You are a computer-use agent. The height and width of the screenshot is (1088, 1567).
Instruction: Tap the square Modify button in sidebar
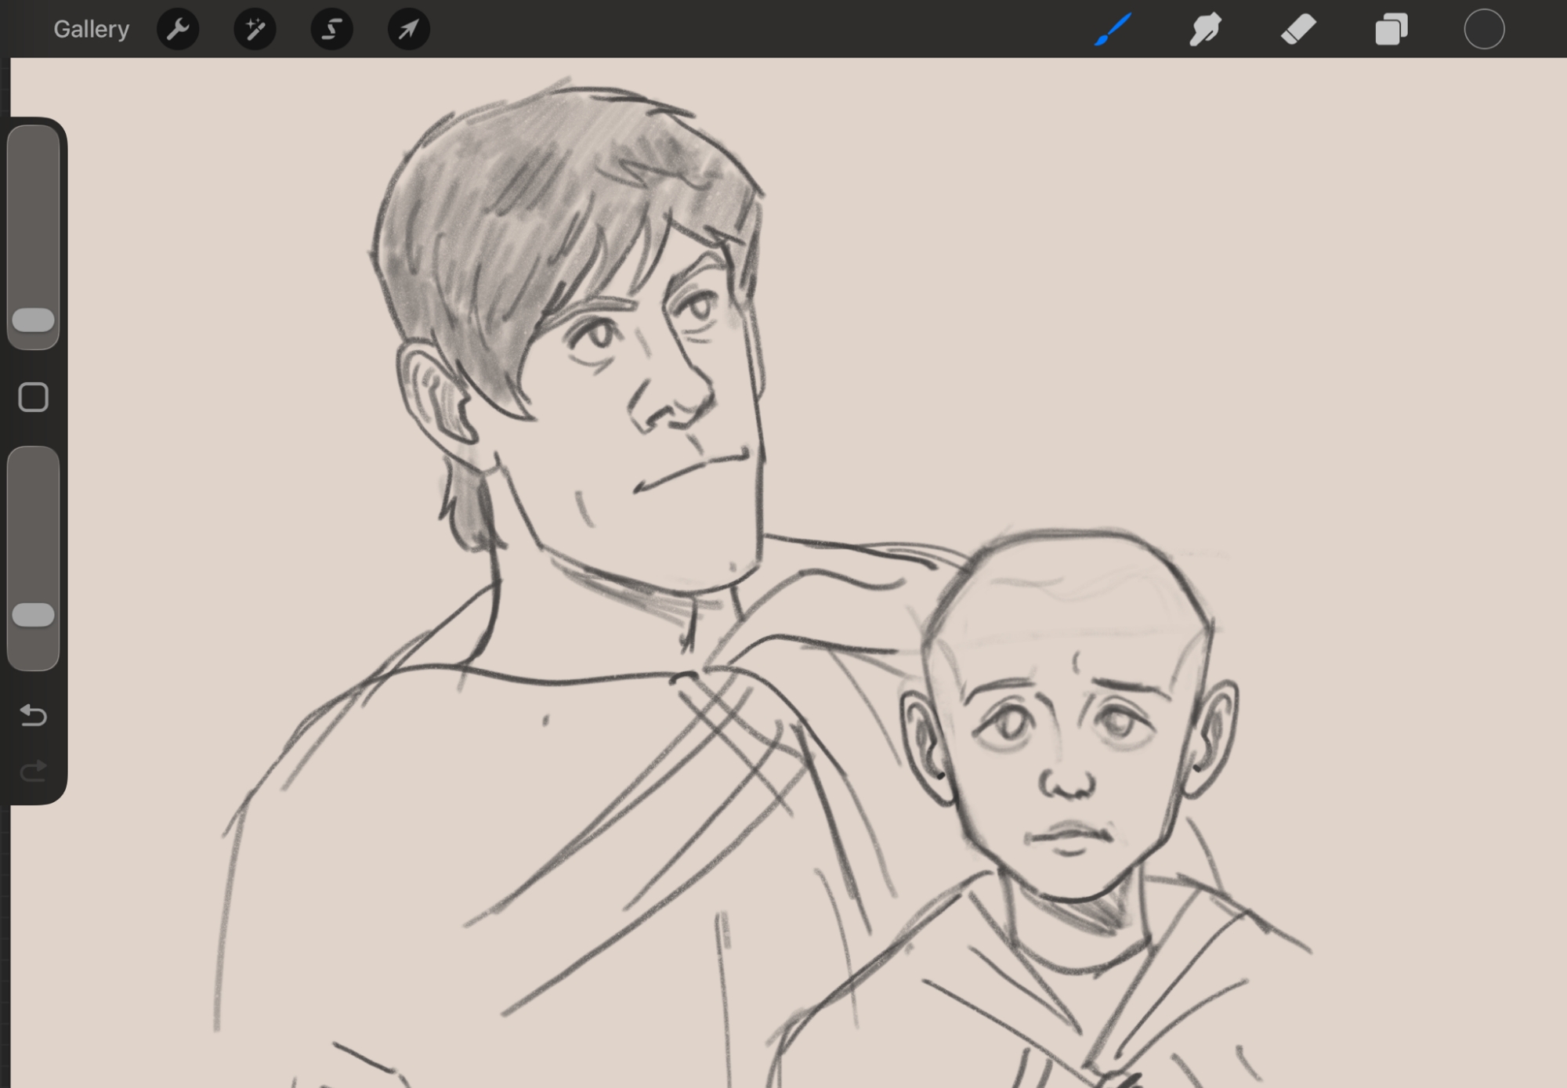click(x=34, y=397)
